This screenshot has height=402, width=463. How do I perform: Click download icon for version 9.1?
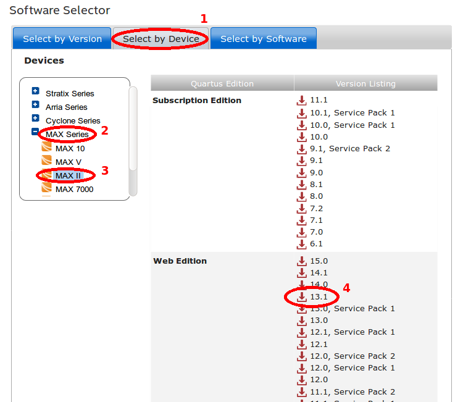pyautogui.click(x=301, y=161)
